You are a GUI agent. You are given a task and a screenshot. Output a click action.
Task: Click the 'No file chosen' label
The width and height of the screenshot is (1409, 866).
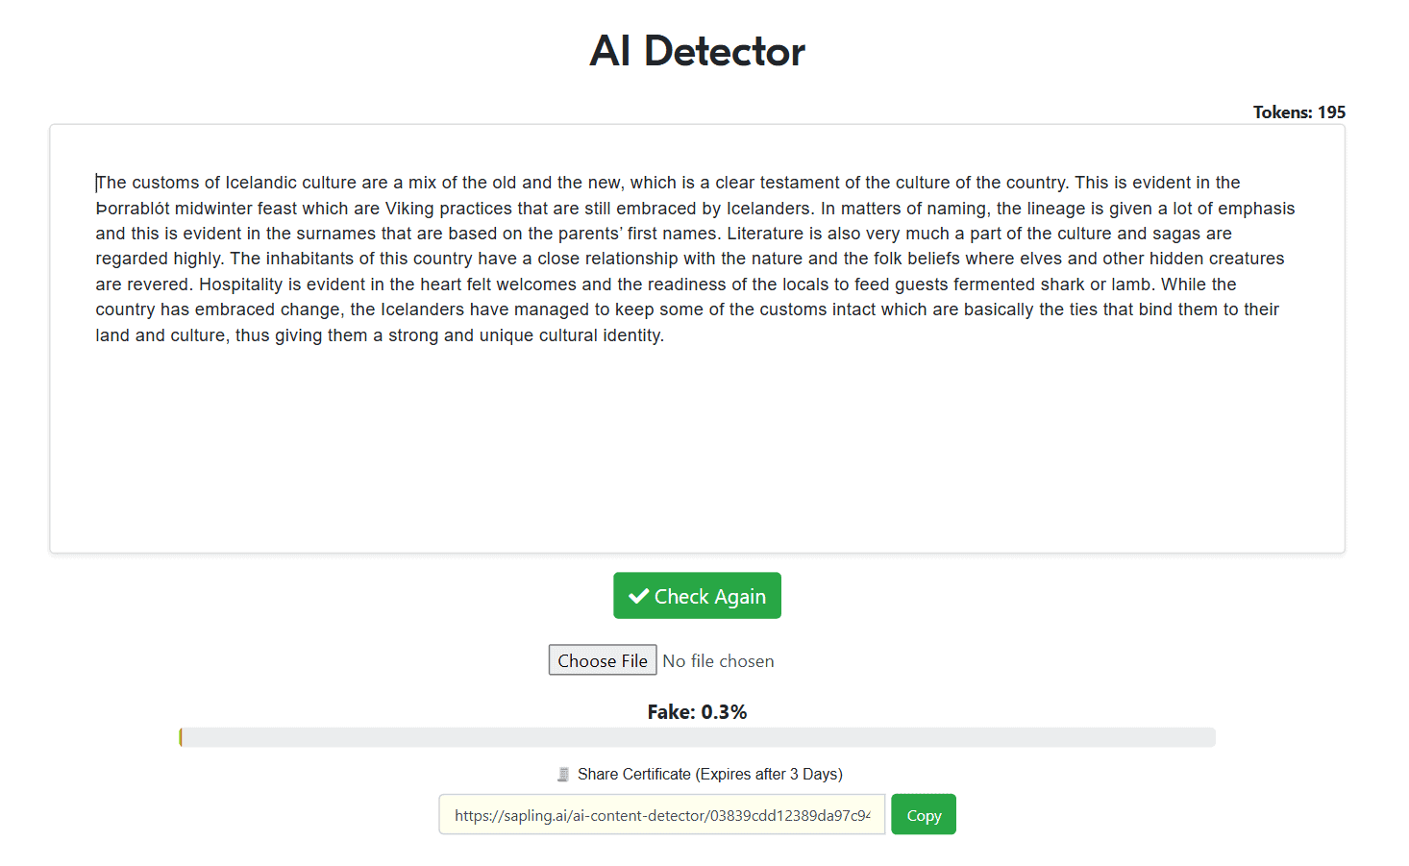coord(718,661)
